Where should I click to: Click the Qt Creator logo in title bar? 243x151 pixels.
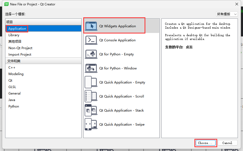(7, 4)
